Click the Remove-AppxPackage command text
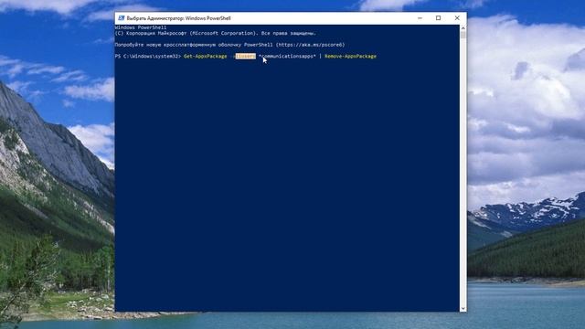The width and height of the screenshot is (585, 329). click(x=350, y=57)
